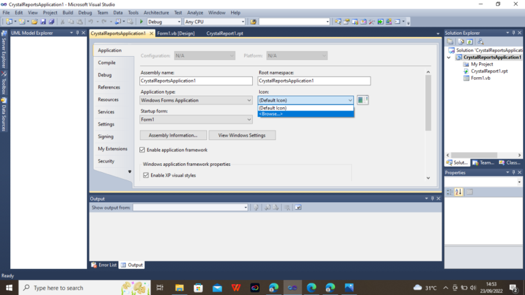Select Browse option in Icon dropdown list

pos(306,114)
